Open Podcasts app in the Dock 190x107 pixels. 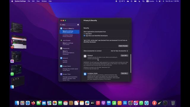pyautogui.click(x=103, y=103)
